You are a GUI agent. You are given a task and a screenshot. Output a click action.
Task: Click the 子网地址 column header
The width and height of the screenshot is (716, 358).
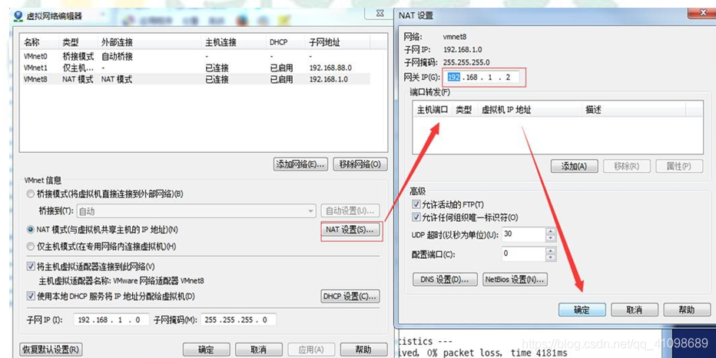(338, 42)
